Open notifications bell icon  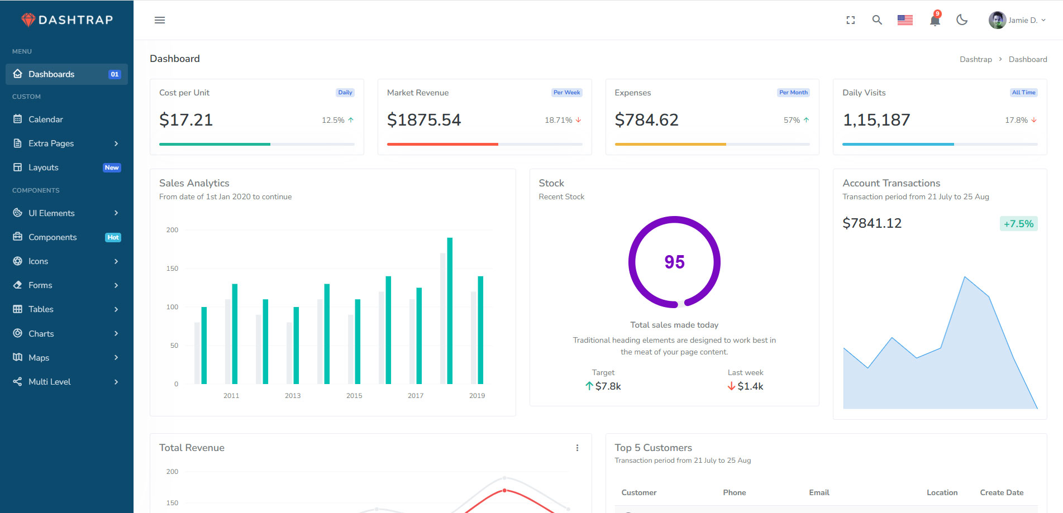coord(935,20)
